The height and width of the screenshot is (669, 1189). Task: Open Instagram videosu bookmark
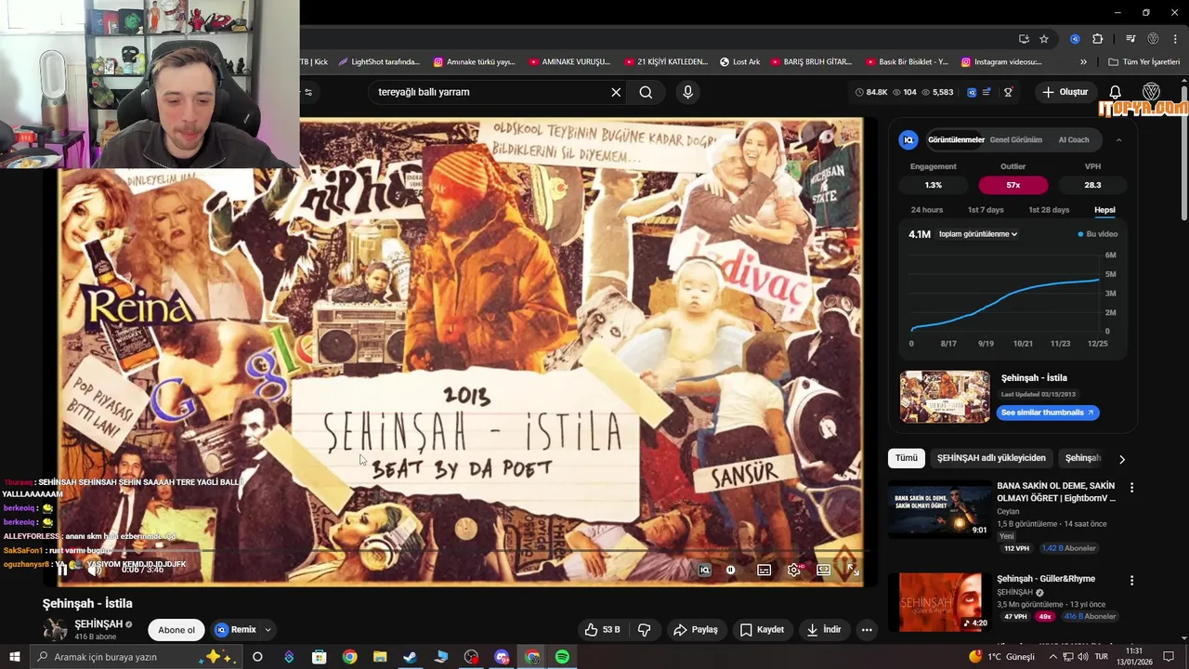click(x=1001, y=62)
